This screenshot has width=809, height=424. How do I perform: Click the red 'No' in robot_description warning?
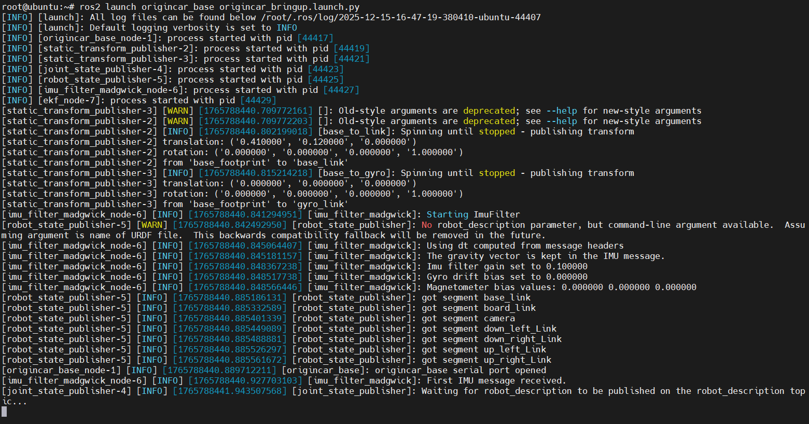click(426, 225)
